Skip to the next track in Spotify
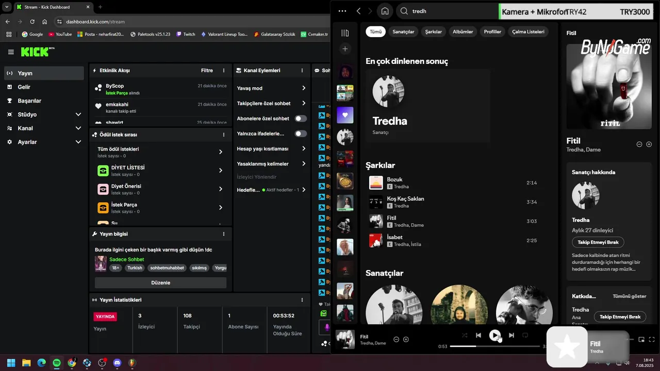The width and height of the screenshot is (660, 371). (x=511, y=335)
